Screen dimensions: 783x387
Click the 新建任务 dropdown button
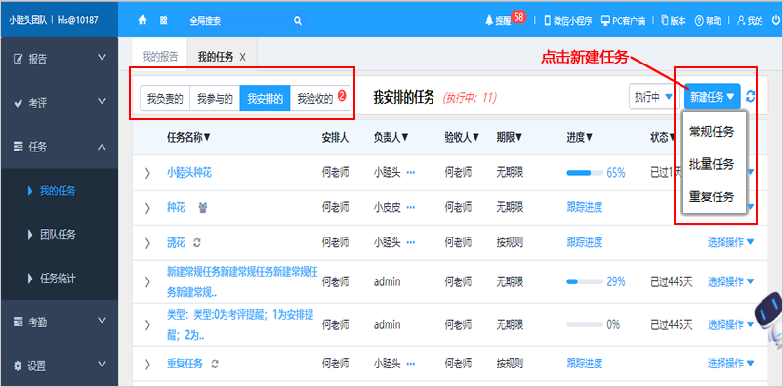pos(712,97)
